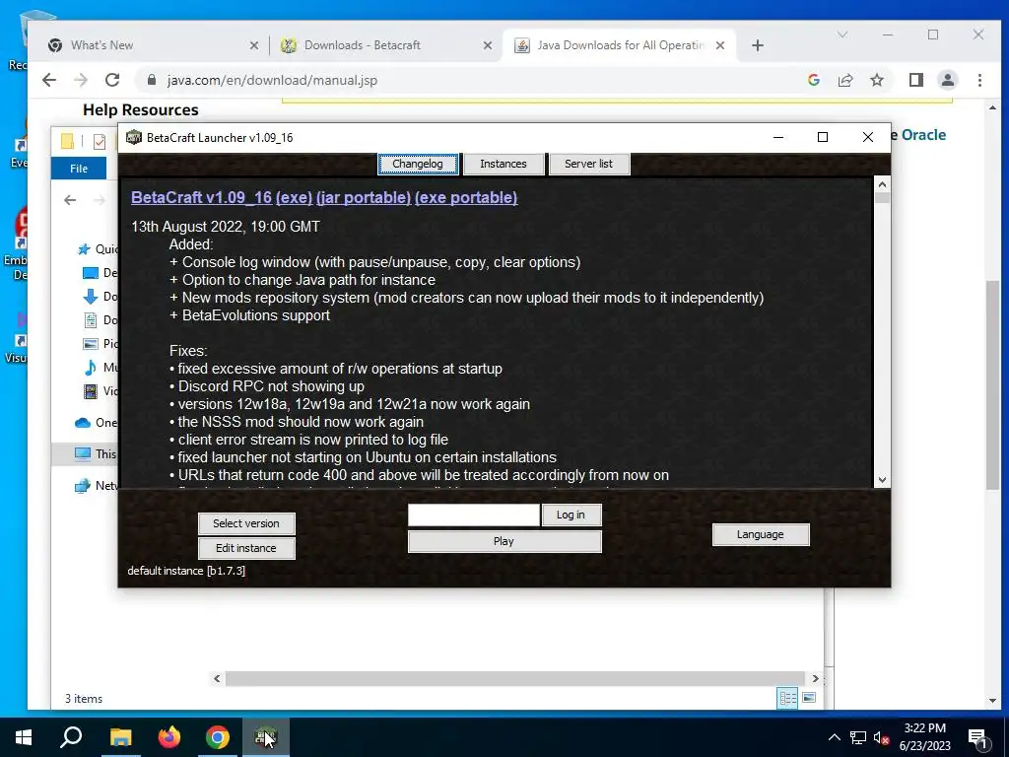
Task: Click Explorer horizontal scrollbar right arrow
Action: (x=815, y=678)
